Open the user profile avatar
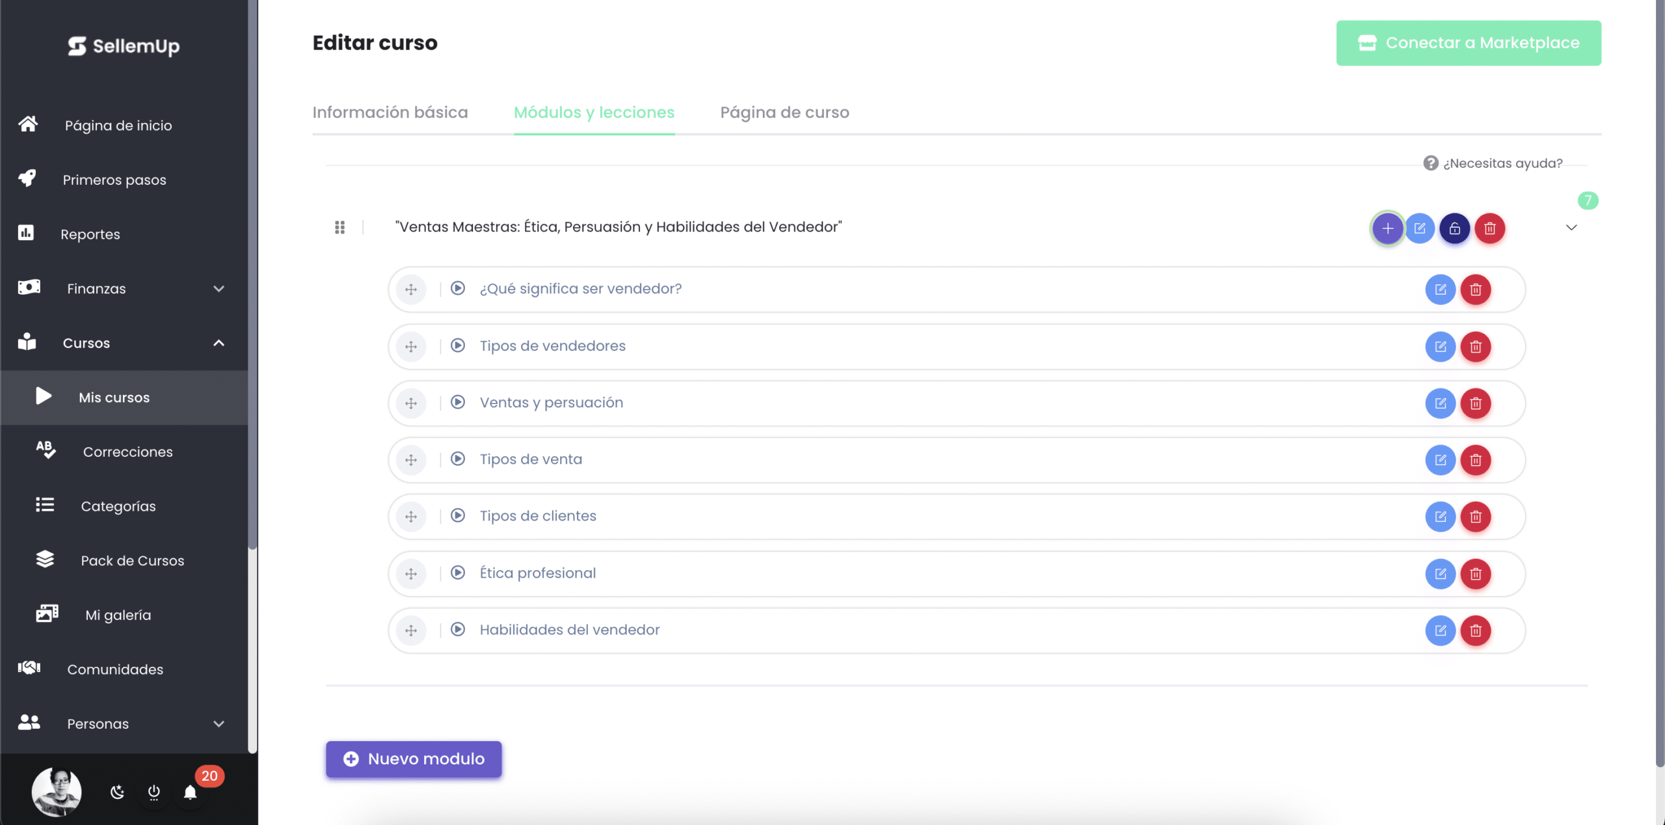The image size is (1665, 825). [x=57, y=791]
